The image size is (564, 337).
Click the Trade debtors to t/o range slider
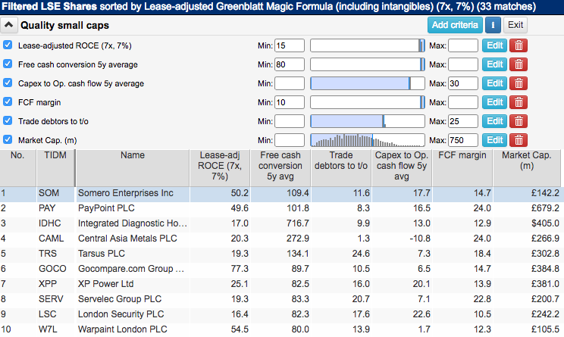click(x=367, y=121)
